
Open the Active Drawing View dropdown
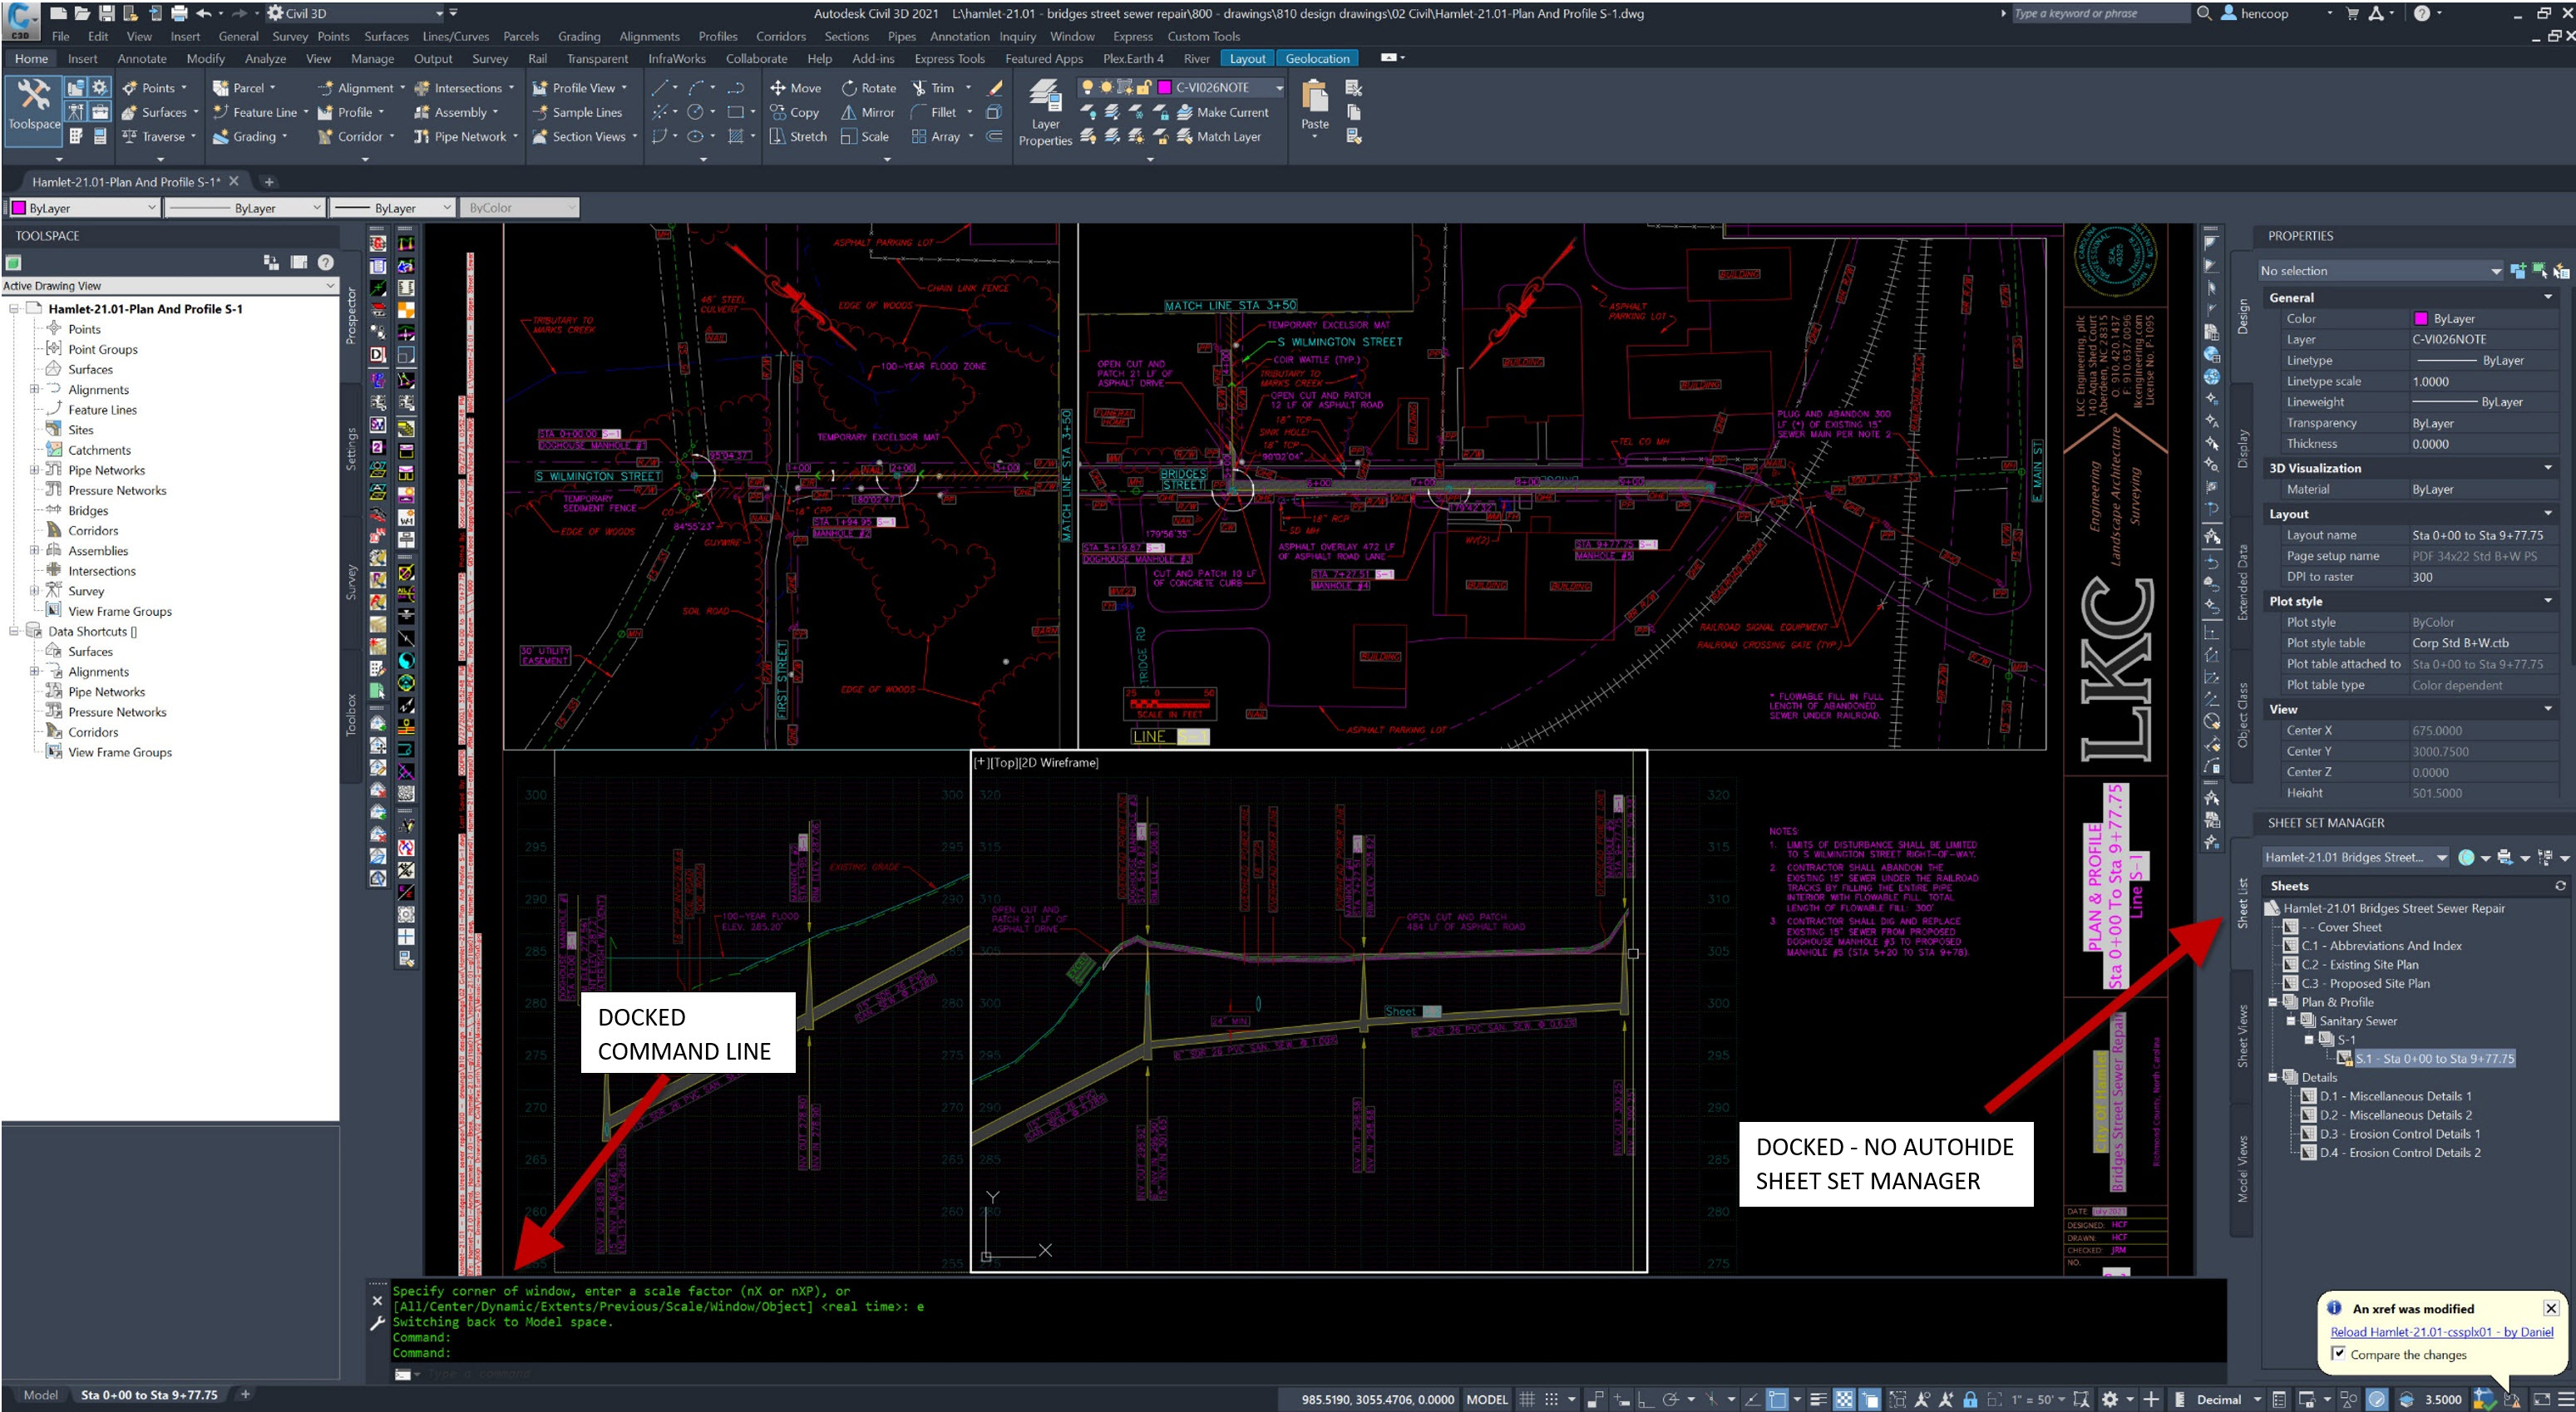329,286
